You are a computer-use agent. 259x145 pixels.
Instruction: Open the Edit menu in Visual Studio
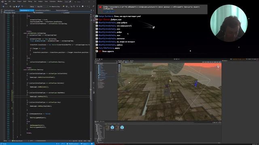tap(10, 1)
